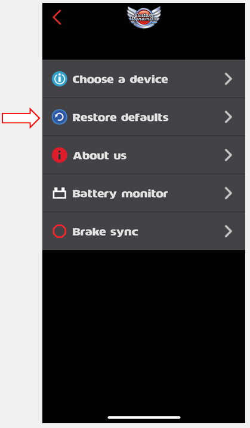Image resolution: width=250 pixels, height=428 pixels.
Task: Expand the About us chevron
Action: pos(228,155)
